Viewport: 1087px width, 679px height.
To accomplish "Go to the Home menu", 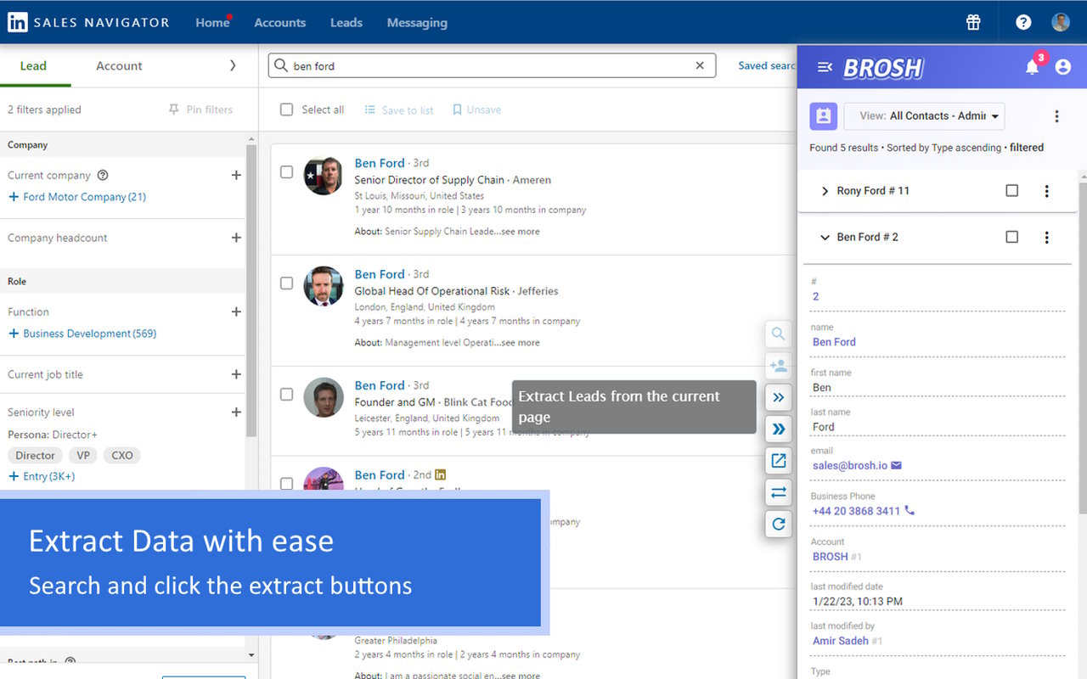I will pos(212,23).
